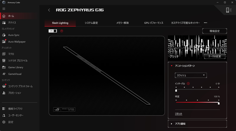236x131 pixels.
Task: Click the プロモーション bar-chart icon
Action: coord(4,93)
